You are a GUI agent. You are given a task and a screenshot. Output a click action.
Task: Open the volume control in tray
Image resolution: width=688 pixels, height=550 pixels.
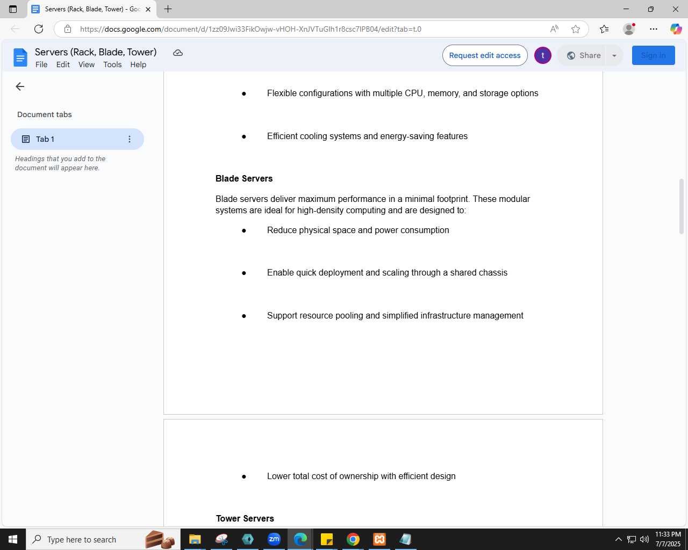click(x=644, y=539)
